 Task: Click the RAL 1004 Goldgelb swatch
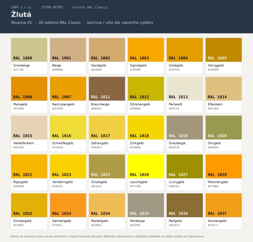tap(185, 56)
